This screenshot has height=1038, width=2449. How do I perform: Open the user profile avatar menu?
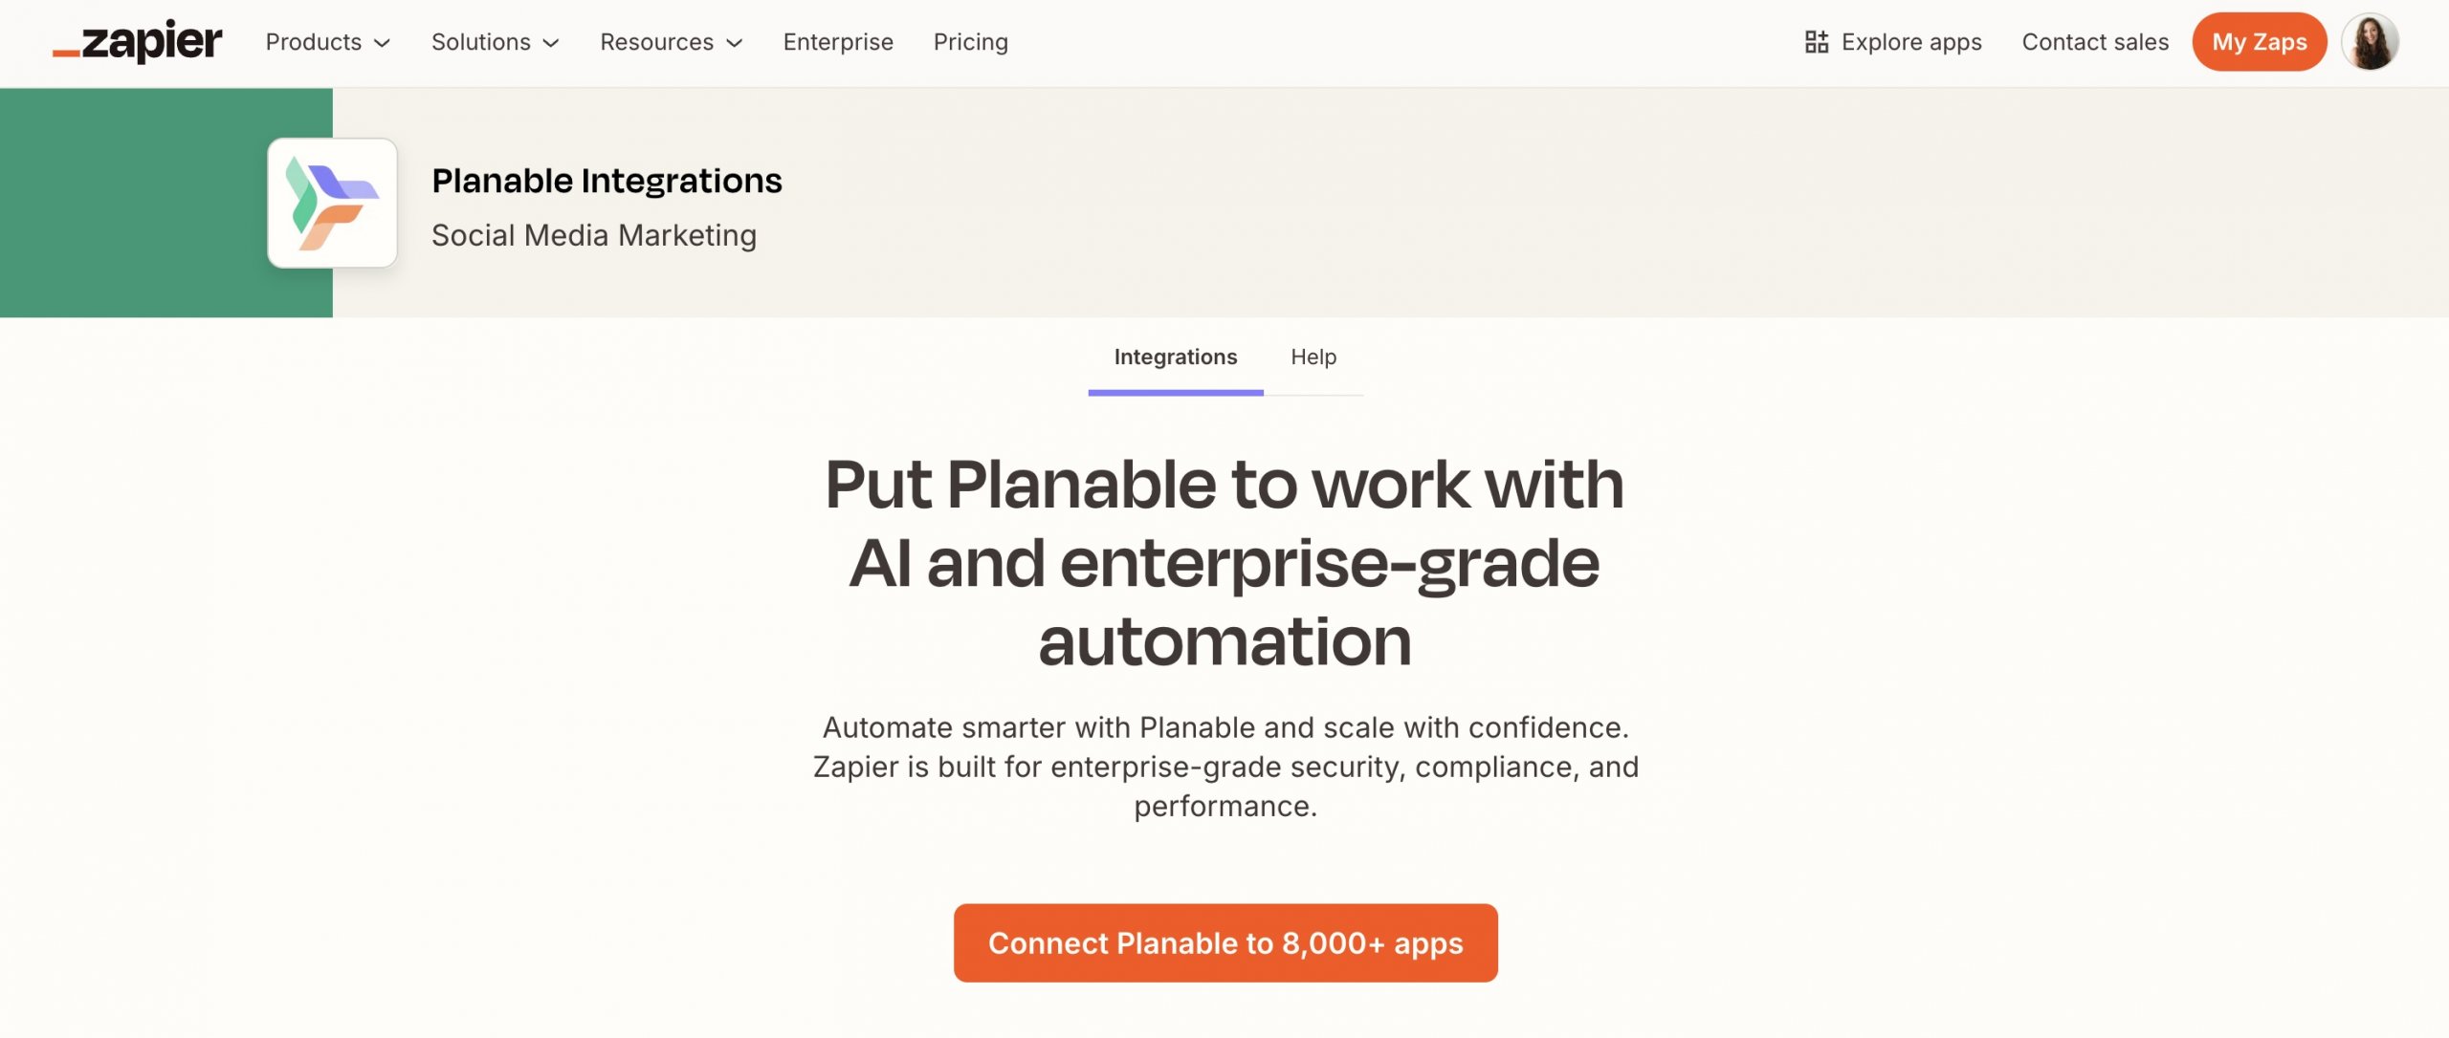[2370, 42]
